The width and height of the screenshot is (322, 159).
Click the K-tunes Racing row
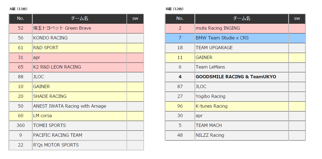[212, 106]
